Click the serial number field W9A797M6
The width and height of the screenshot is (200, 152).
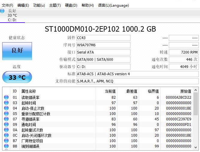(103, 45)
